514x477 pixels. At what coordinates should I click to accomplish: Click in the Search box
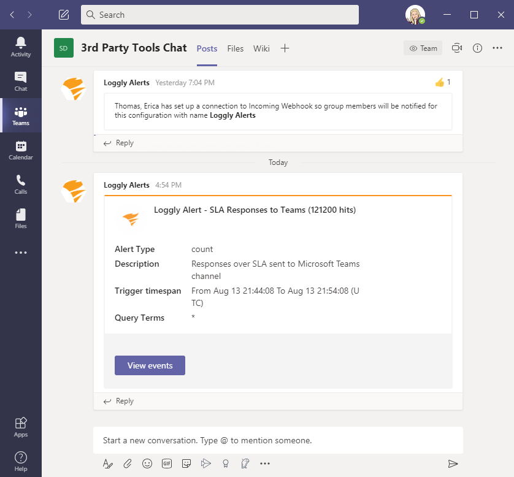click(x=220, y=15)
